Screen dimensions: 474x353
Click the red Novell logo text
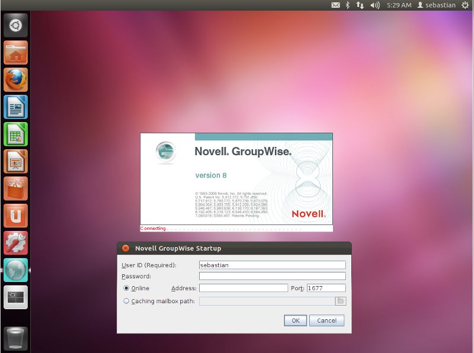(309, 214)
